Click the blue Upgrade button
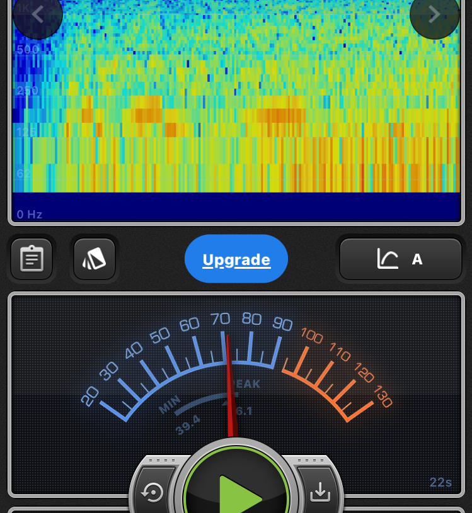 tap(236, 259)
